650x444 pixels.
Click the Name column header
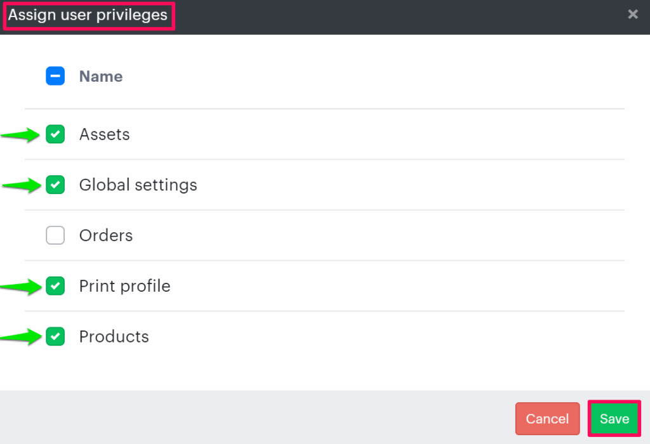(100, 77)
